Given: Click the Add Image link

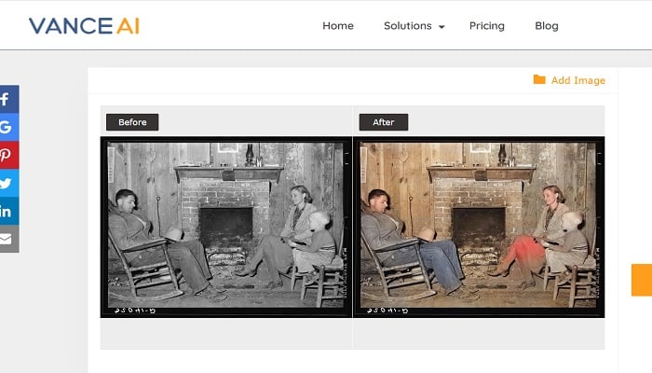Looking at the screenshot, I should coord(578,80).
